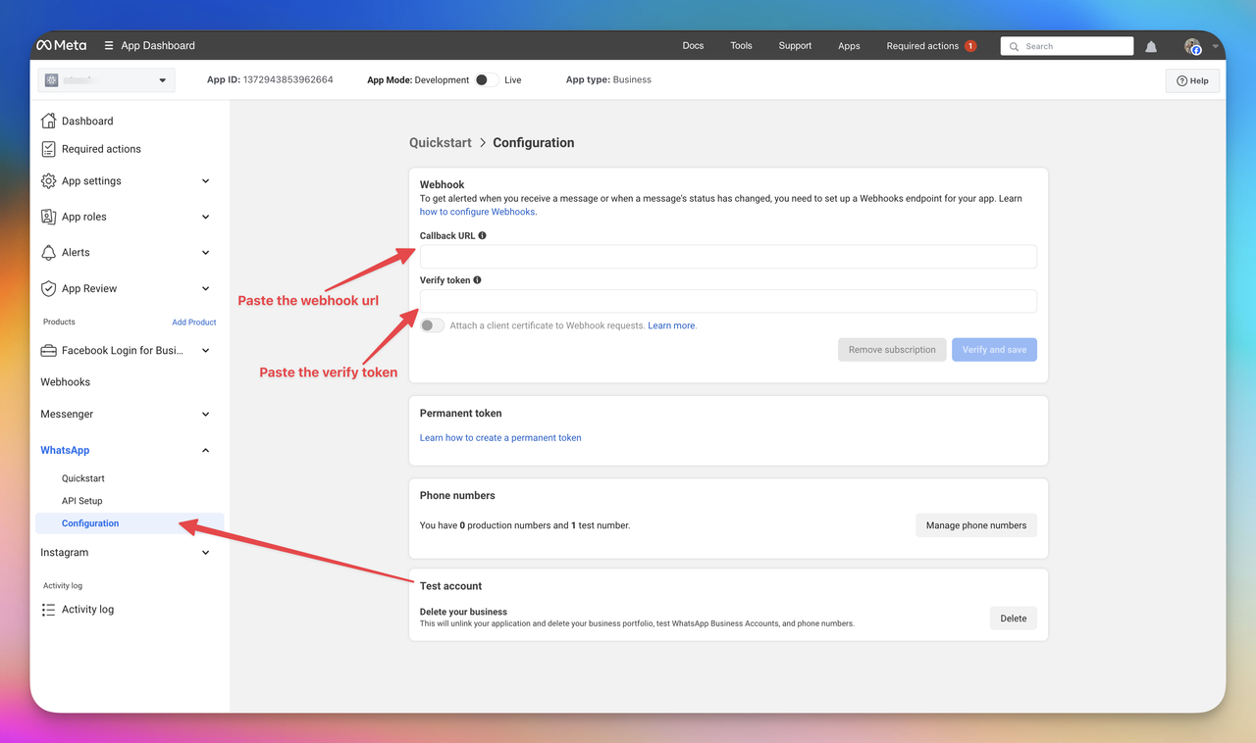The image size is (1256, 743).
Task: Click the Dashboard home icon
Action: (48, 121)
